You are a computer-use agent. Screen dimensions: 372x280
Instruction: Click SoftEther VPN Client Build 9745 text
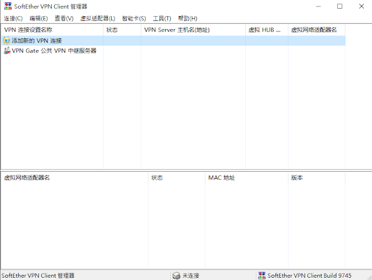coord(309,275)
